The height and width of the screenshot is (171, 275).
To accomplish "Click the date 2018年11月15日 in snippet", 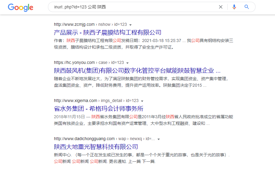I will (69, 117).
